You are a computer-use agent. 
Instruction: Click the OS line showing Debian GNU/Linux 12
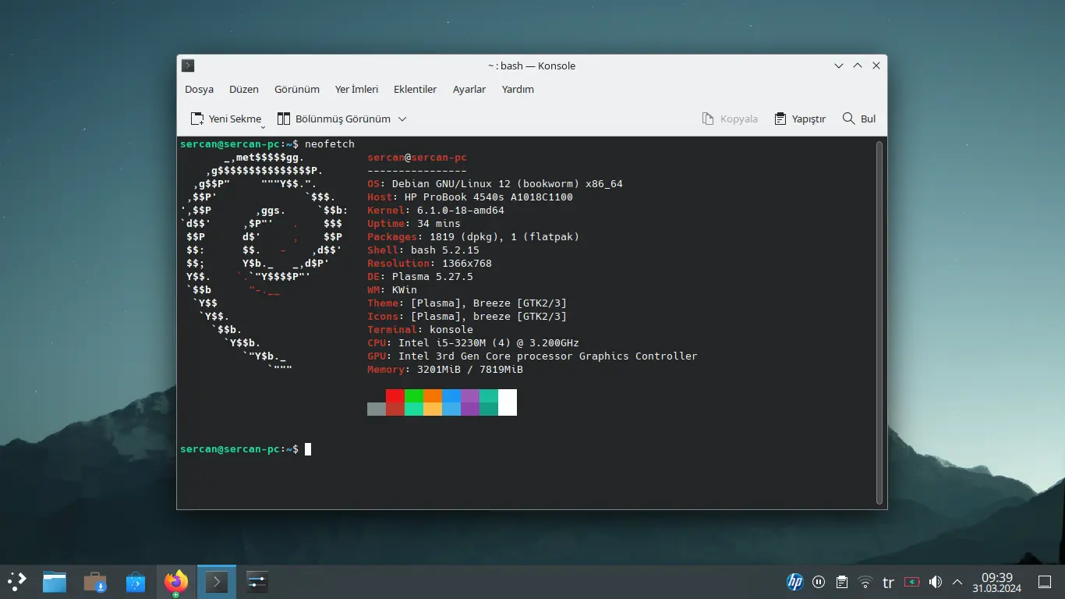click(495, 184)
